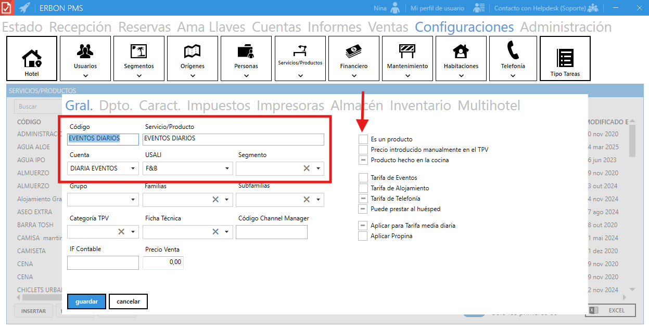This screenshot has height=328, width=649.
Task: Click the Orígenes map icon
Action: click(193, 51)
